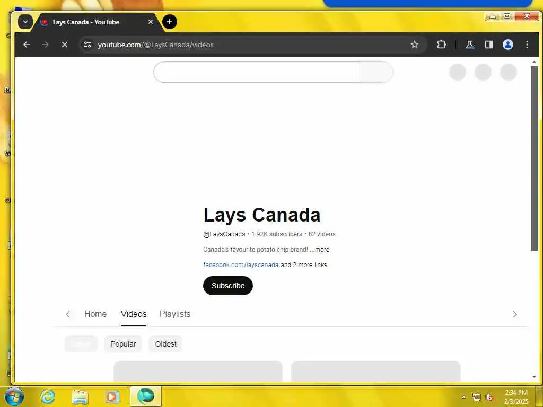Open Windows Explorer from the taskbar
Viewport: 543px width, 407px height.
click(80, 396)
